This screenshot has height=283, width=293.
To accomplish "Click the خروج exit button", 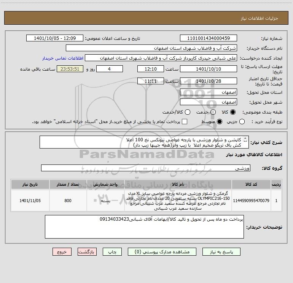I will (62, 252).
